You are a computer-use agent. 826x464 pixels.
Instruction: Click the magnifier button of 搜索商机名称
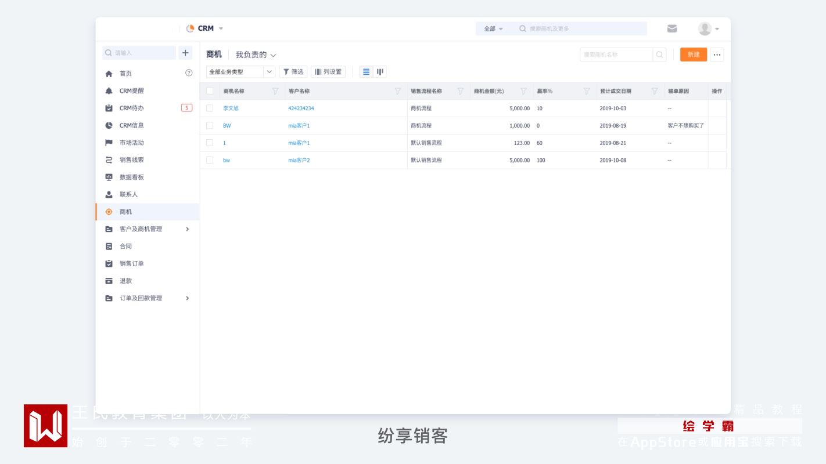point(660,55)
